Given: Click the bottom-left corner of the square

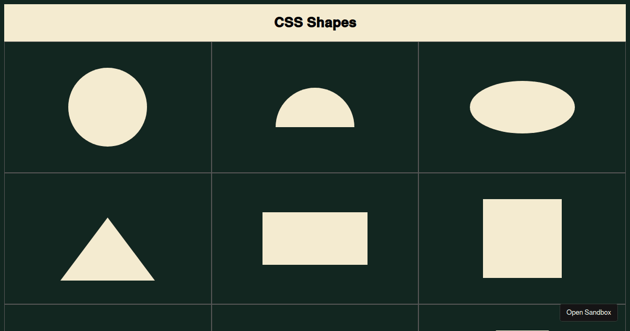Looking at the screenshot, I should click(484, 277).
